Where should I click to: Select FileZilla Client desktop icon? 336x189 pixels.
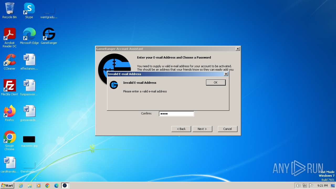9,88
